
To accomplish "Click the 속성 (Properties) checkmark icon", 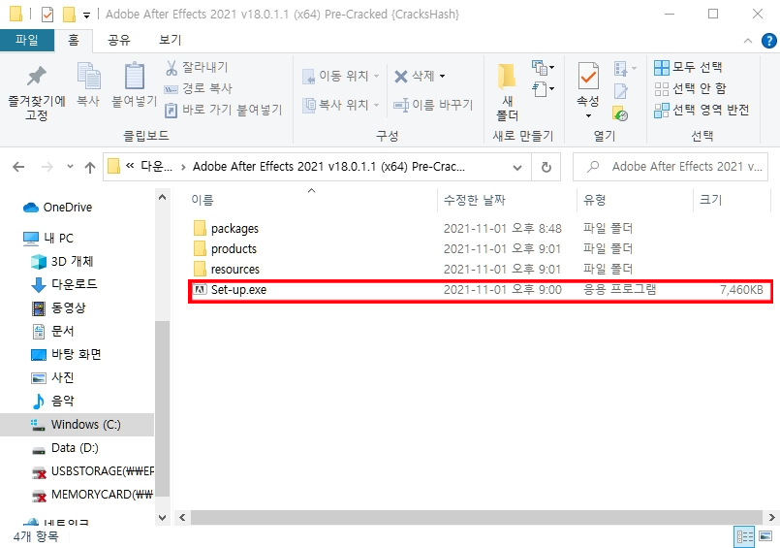I will click(588, 77).
